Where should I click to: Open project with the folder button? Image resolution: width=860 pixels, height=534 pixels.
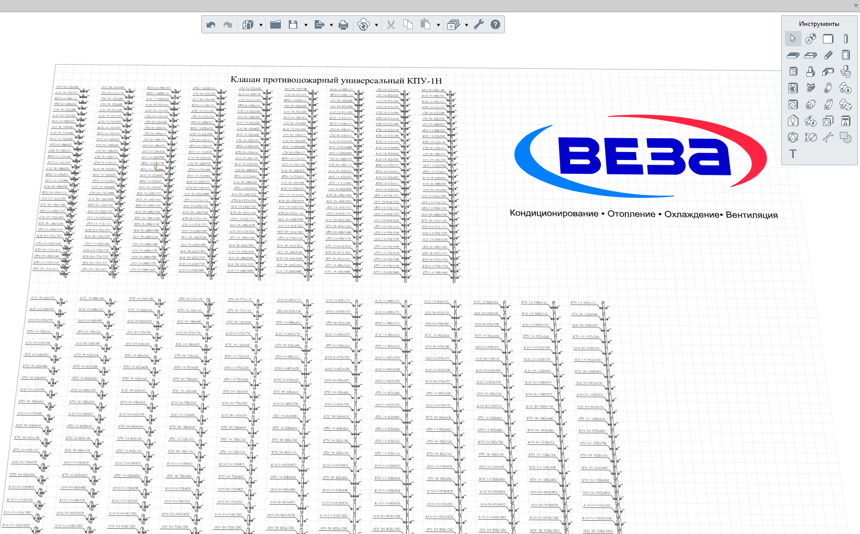(276, 25)
